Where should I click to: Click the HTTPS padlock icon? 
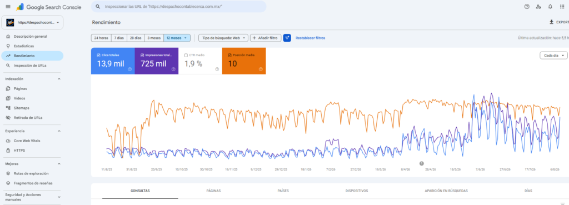[8, 150]
